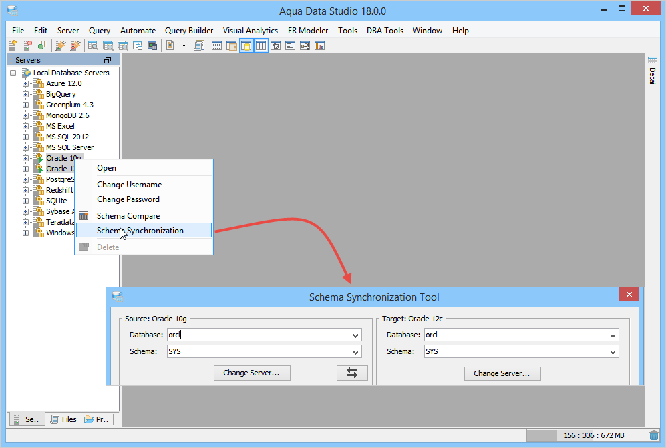Screen dimensions: 666x448
Task: Select the Redshift server tree item
Action: (x=59, y=190)
